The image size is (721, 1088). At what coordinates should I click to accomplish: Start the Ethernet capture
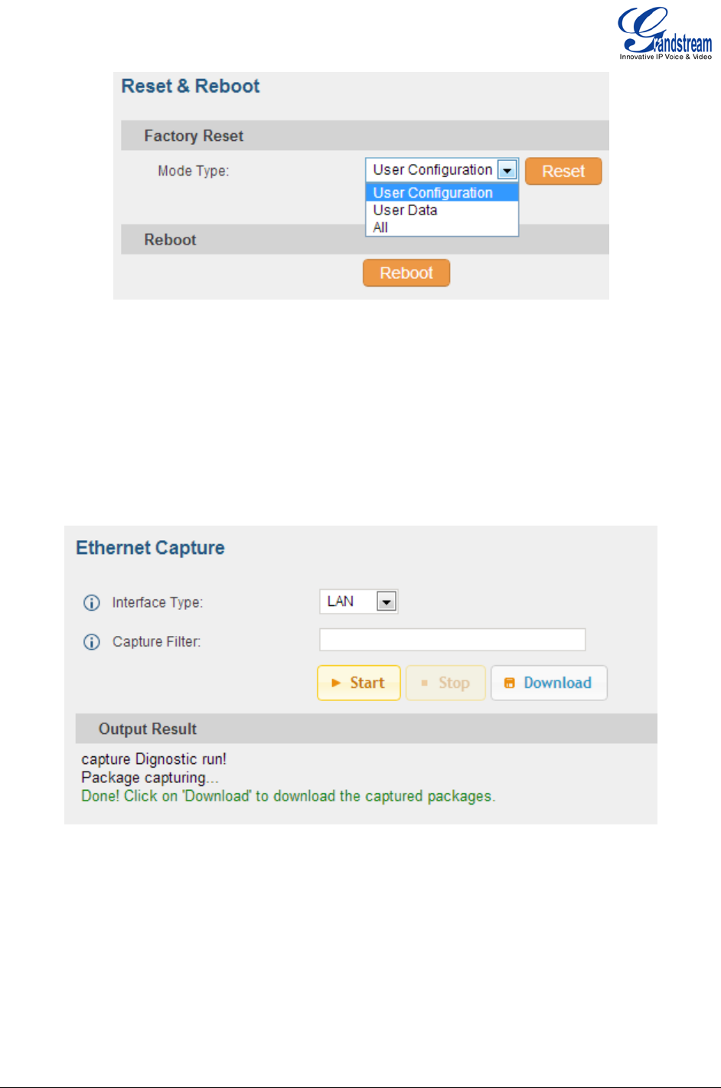(359, 683)
